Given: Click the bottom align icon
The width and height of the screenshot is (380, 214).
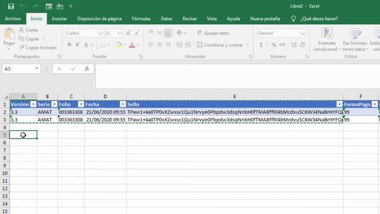Looking at the screenshot, I should click(167, 33).
